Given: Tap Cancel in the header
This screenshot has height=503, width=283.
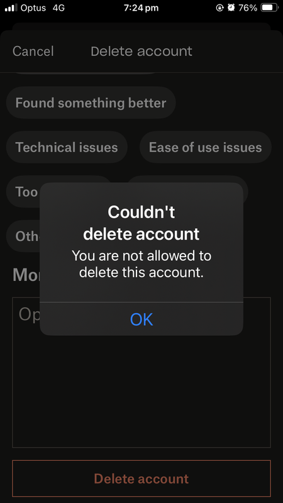Looking at the screenshot, I should 33,52.
